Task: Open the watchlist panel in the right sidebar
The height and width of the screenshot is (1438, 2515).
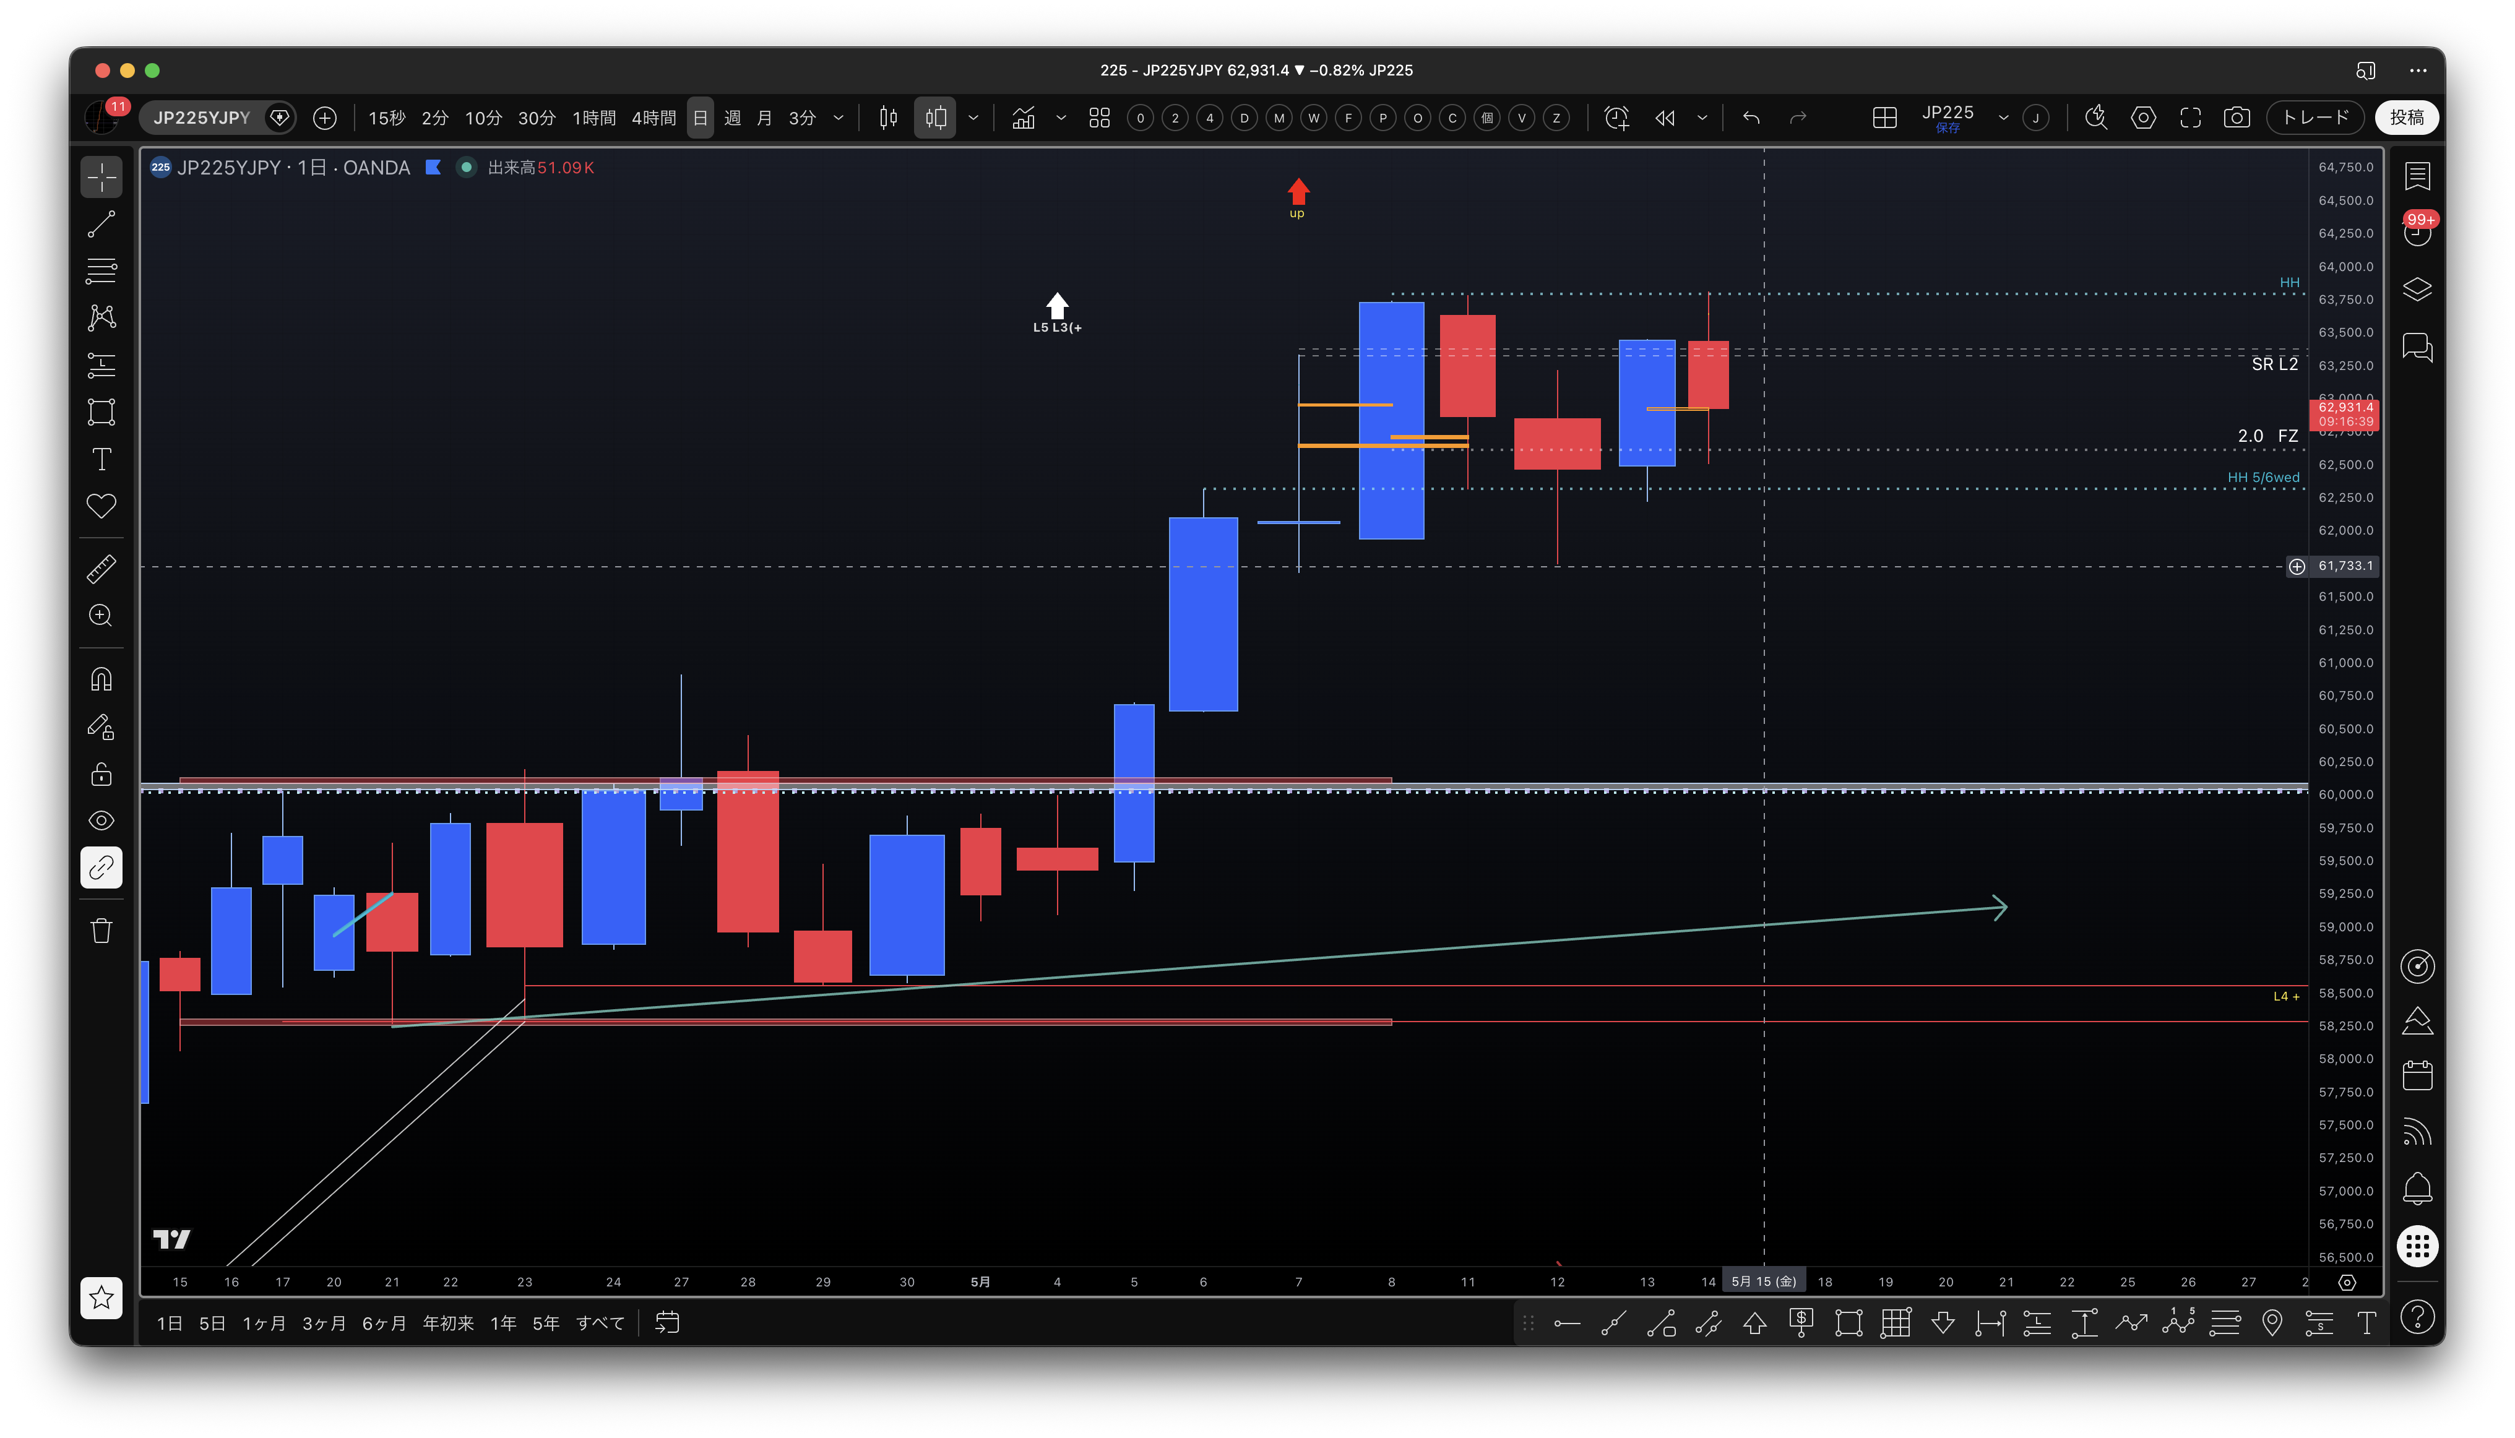Action: click(x=2417, y=177)
